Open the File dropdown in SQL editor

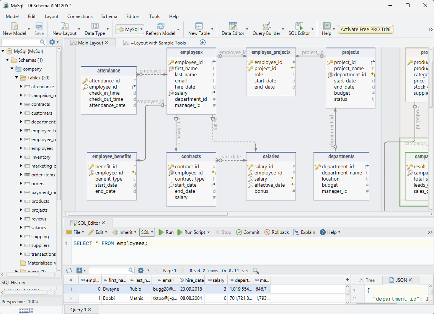[75, 232]
